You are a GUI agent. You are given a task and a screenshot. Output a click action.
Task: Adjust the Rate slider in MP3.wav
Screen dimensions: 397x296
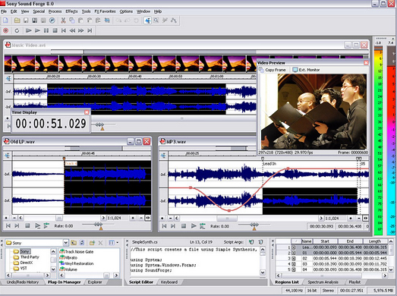tap(254, 225)
